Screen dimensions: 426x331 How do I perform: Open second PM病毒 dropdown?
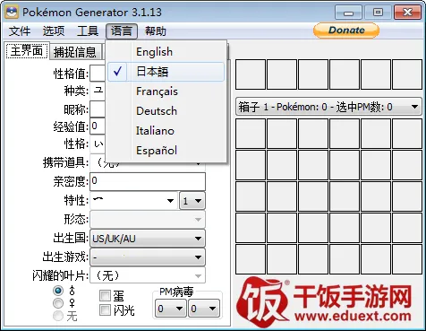[204, 309]
